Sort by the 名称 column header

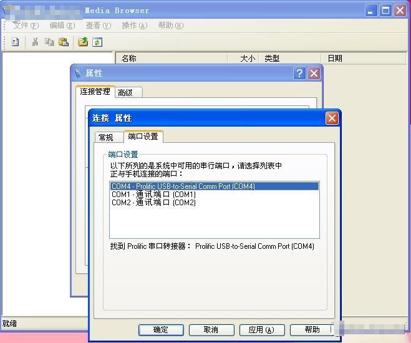(x=172, y=58)
